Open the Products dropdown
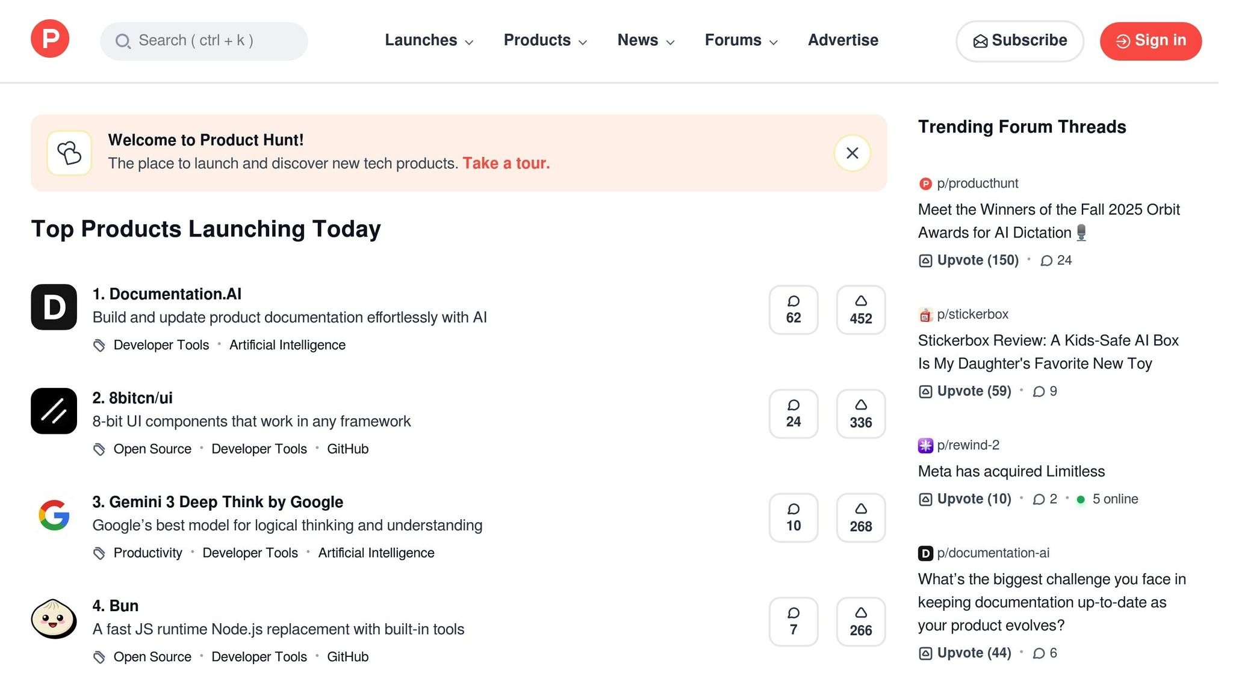This screenshot has height=693, width=1233. [x=544, y=40]
